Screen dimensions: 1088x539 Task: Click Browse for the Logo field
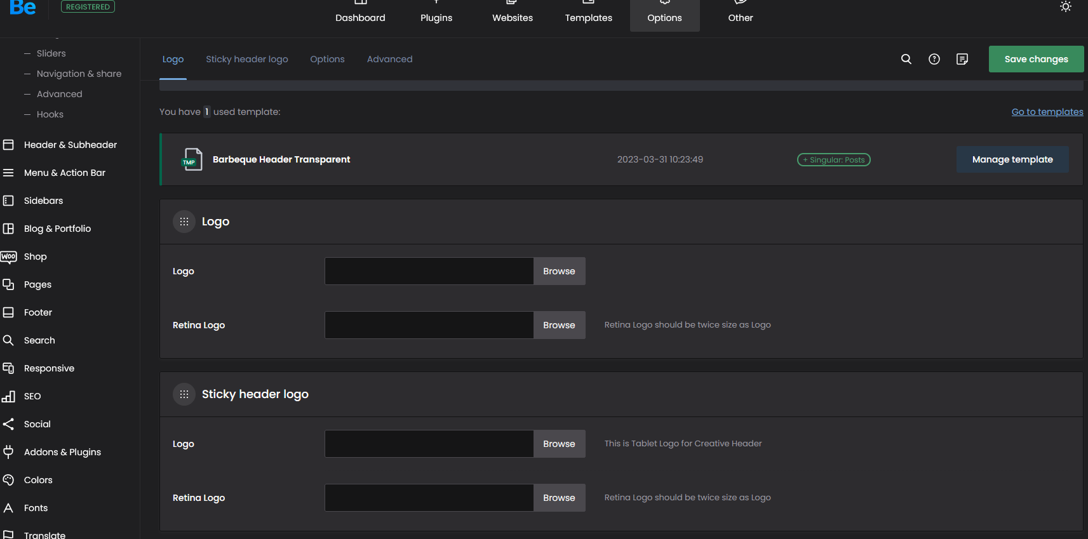559,271
